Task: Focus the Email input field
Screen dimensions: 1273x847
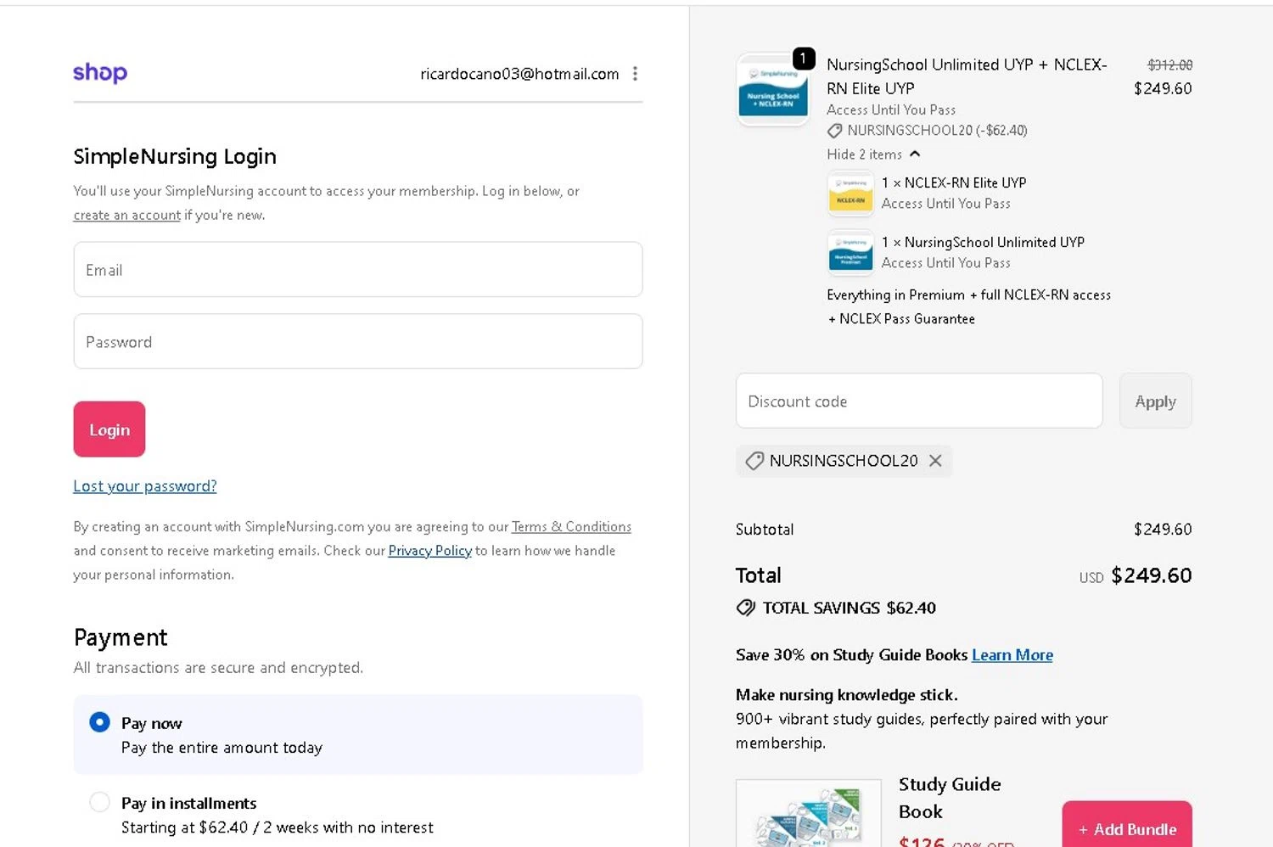Action: pyautogui.click(x=358, y=270)
